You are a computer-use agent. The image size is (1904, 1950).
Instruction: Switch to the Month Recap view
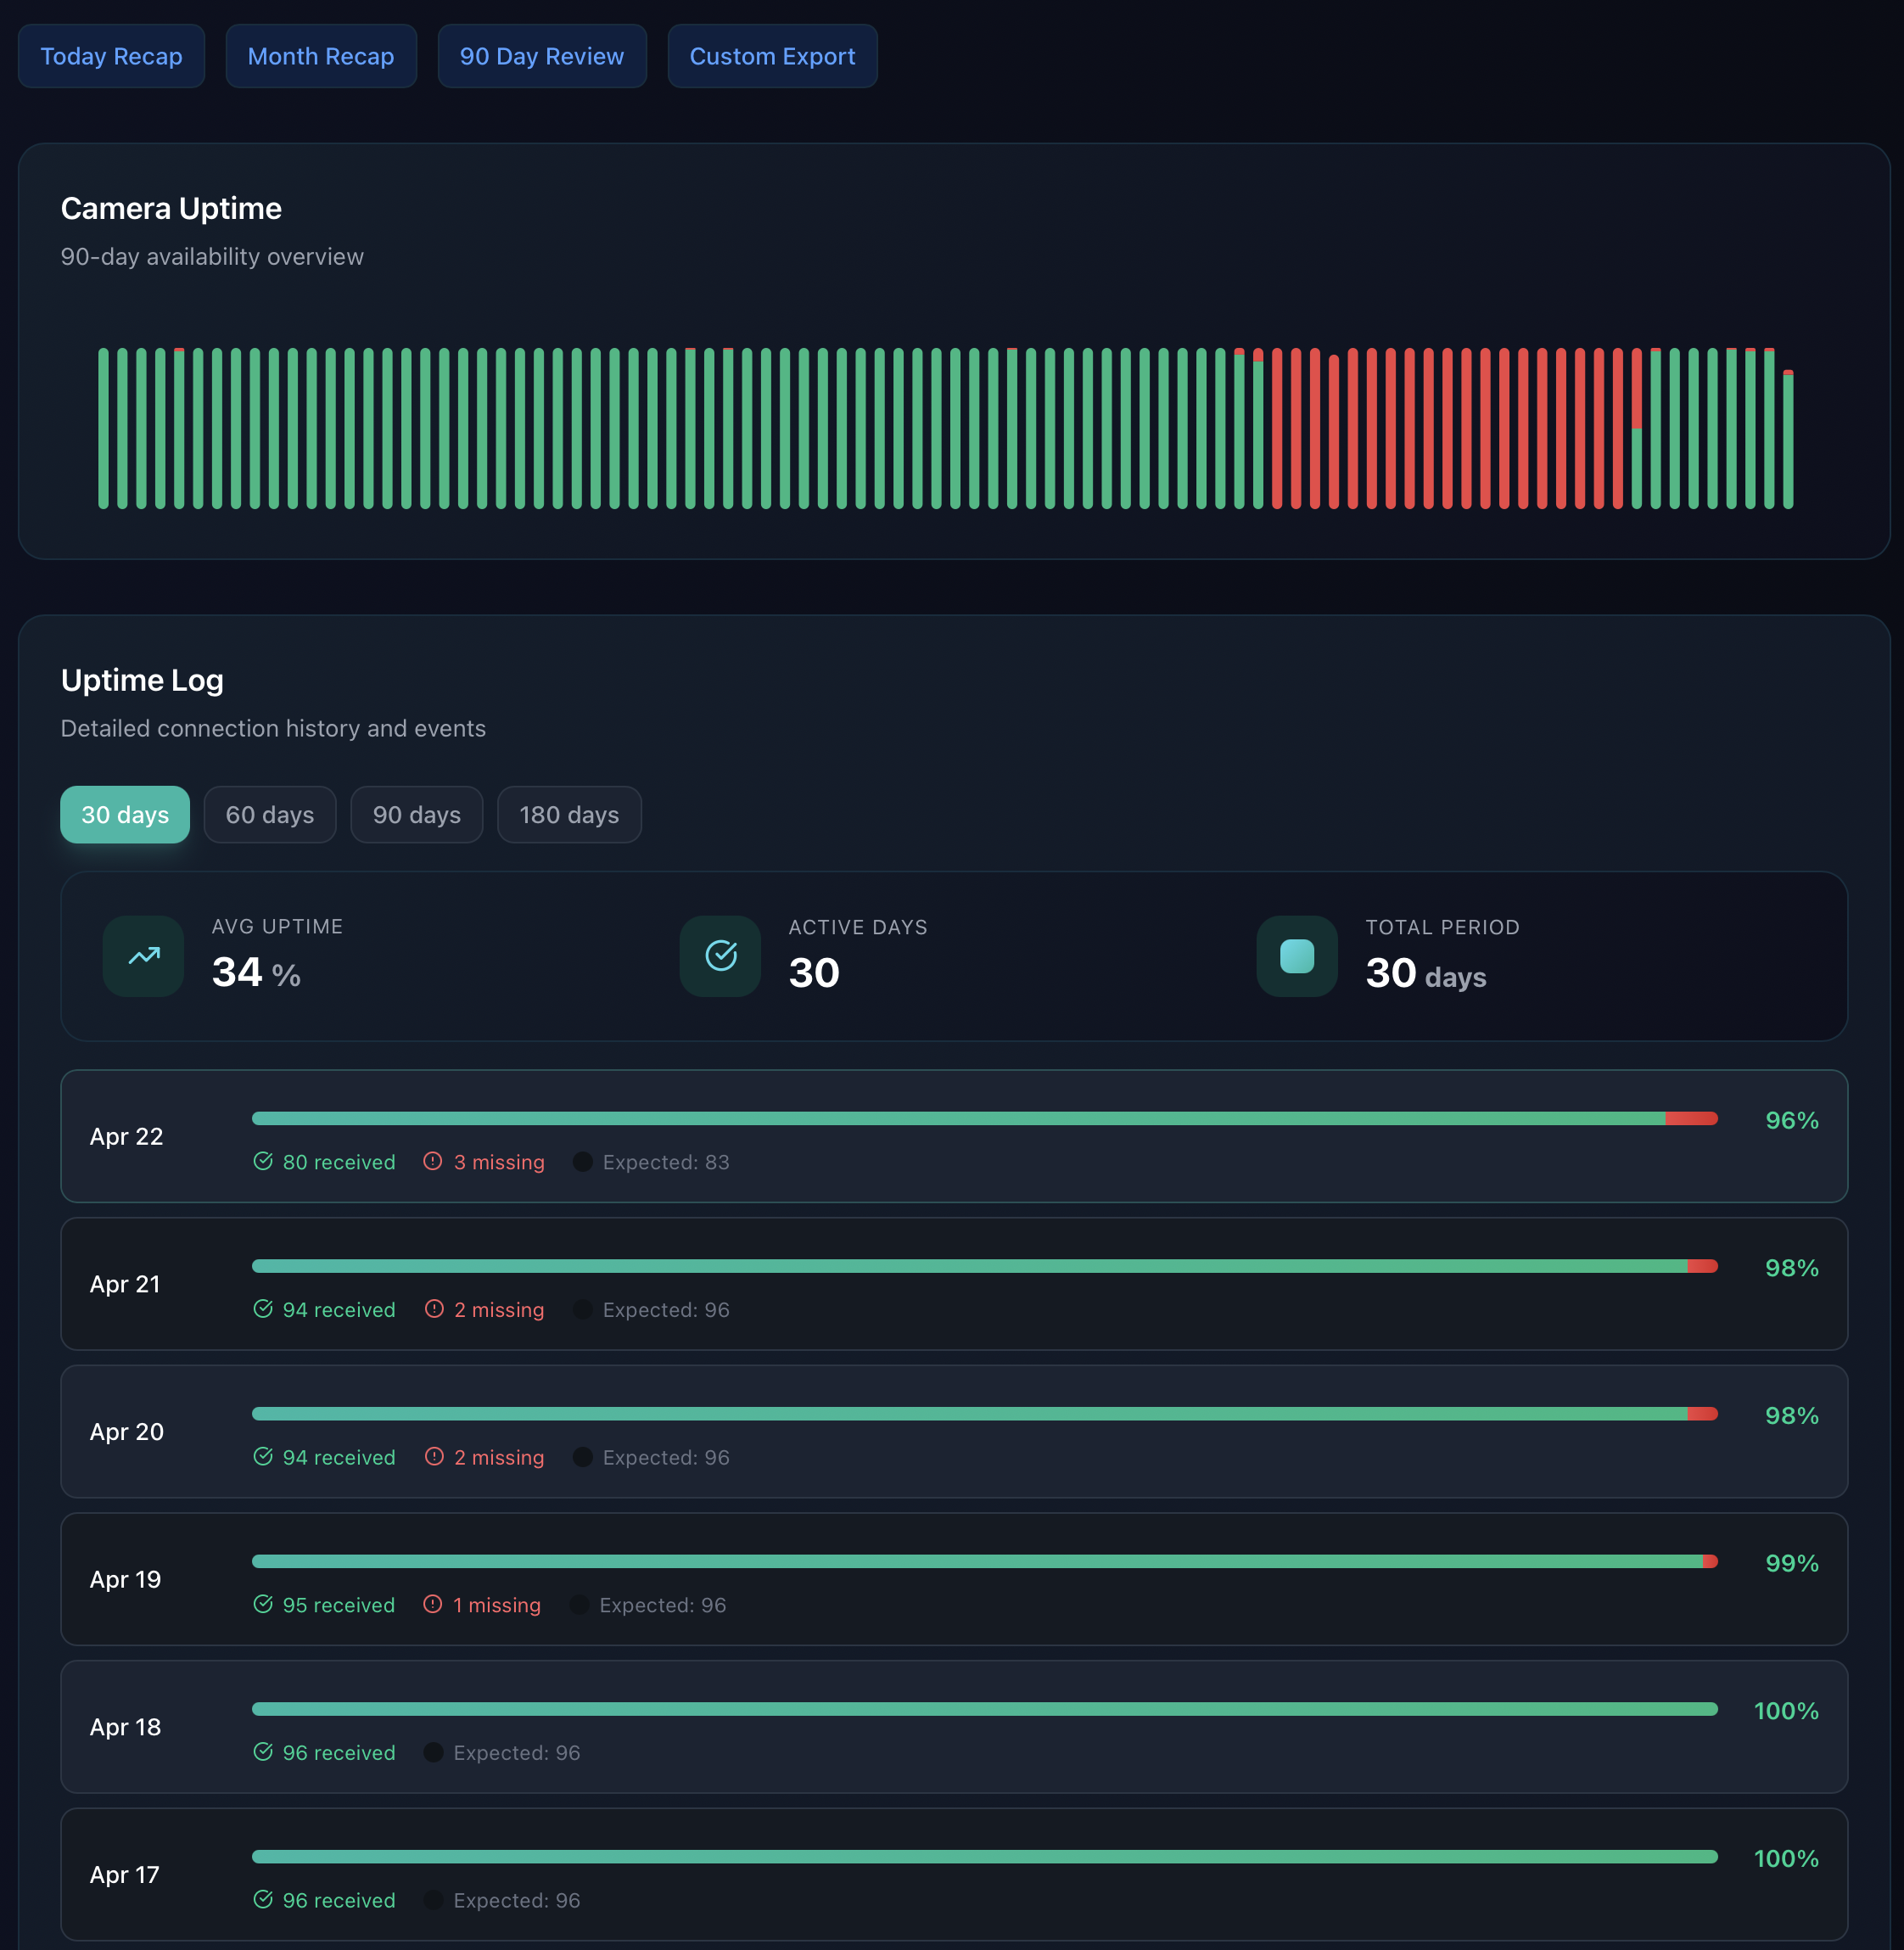coord(321,56)
